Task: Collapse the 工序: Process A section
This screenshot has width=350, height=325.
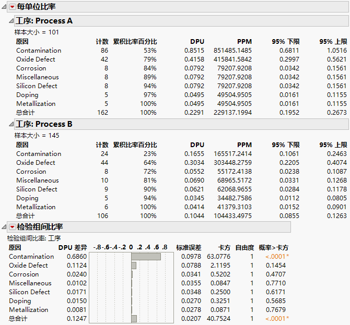Action: pyautogui.click(x=11, y=21)
